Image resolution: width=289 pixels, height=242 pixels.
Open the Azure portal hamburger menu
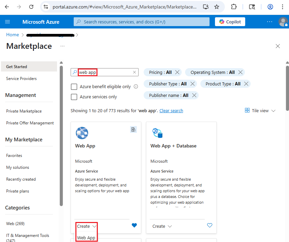pyautogui.click(x=7, y=22)
